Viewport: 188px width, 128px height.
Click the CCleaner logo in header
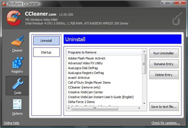click(x=14, y=18)
